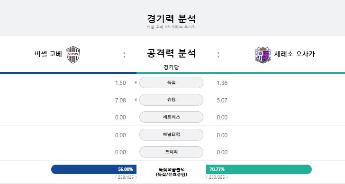
Task: Click the Vissel Kobe team crest
Action: click(x=73, y=55)
